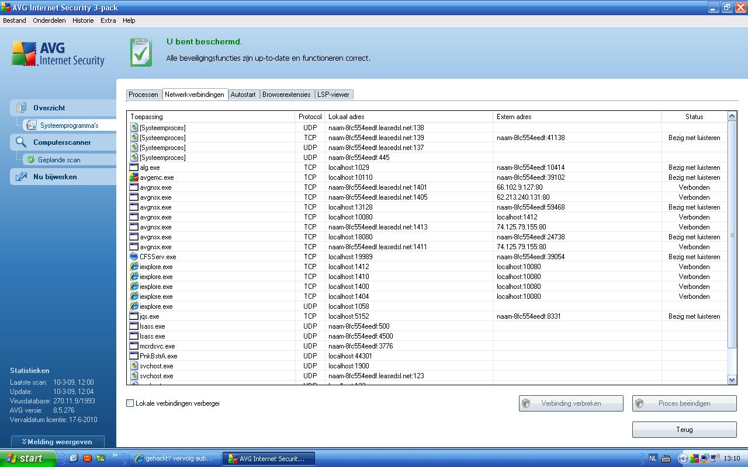Click the Verbinding verbreken button

click(x=571, y=403)
